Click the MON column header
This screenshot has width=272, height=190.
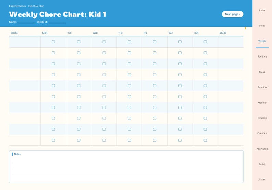pyautogui.click(x=45, y=33)
